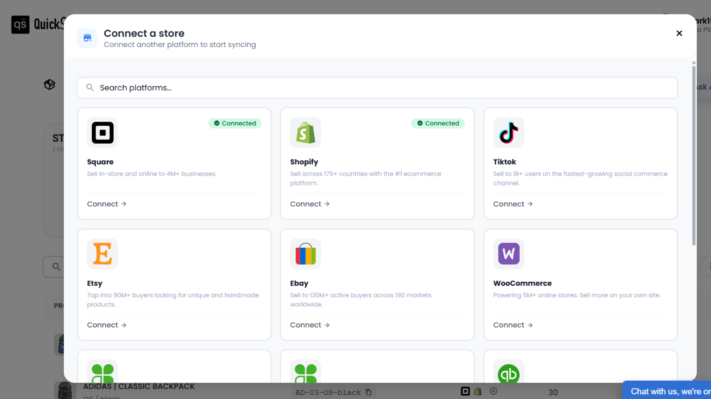
Task: Click the Ebay logo icon
Action: [x=306, y=254]
